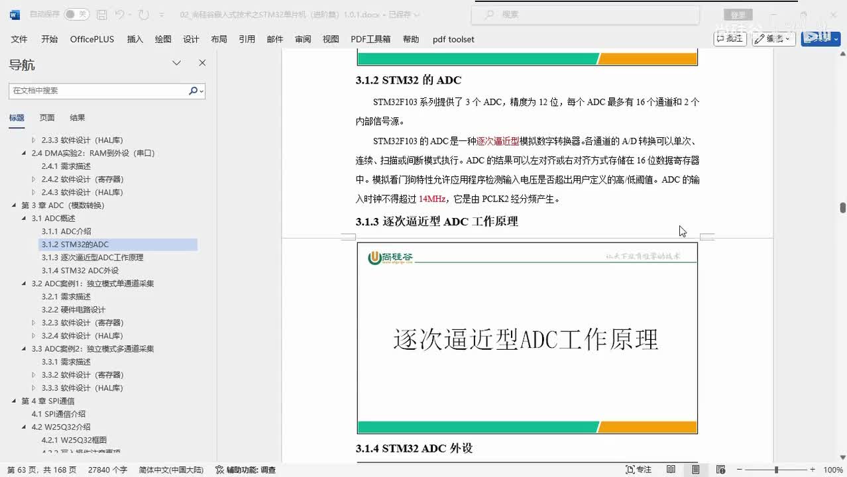Open the 引用 ribbon tab

[x=247, y=39]
